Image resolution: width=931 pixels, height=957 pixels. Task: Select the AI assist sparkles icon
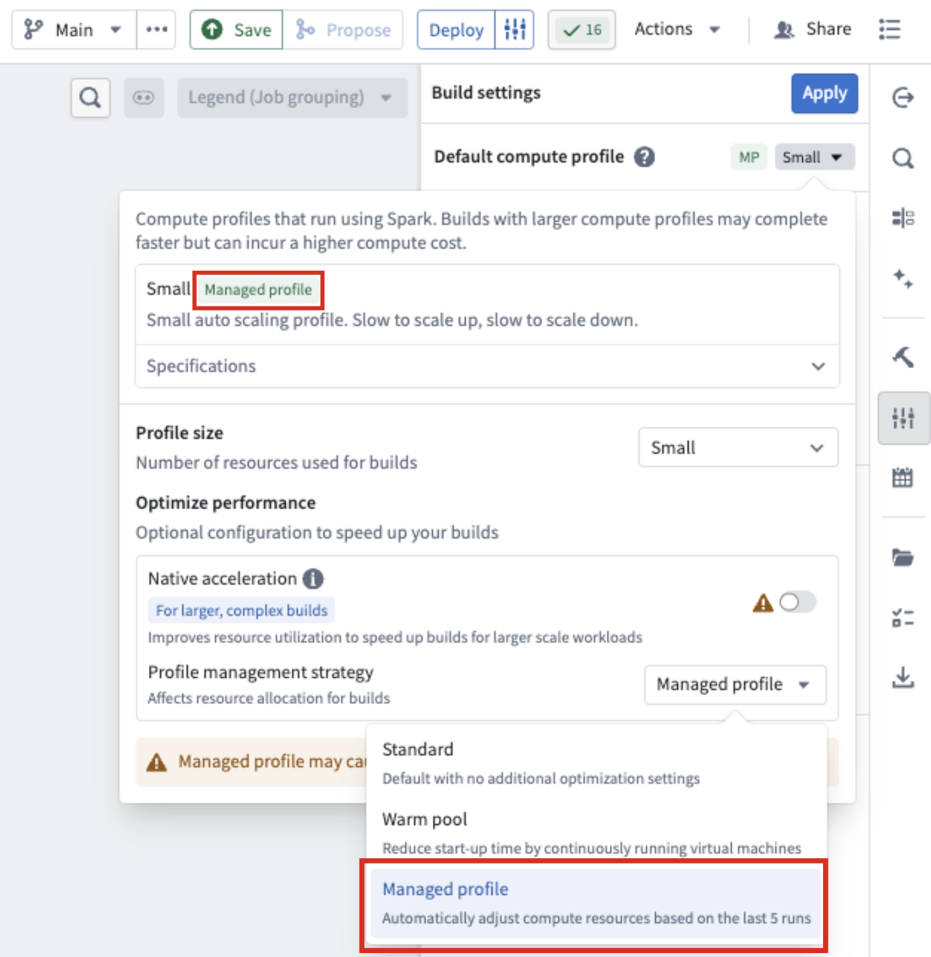click(x=904, y=281)
